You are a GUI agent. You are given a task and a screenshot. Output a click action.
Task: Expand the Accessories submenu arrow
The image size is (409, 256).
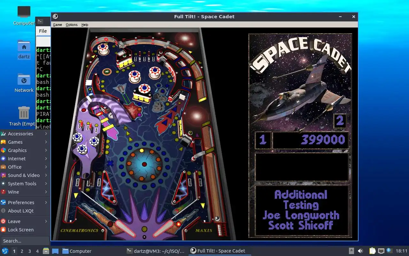point(46,134)
